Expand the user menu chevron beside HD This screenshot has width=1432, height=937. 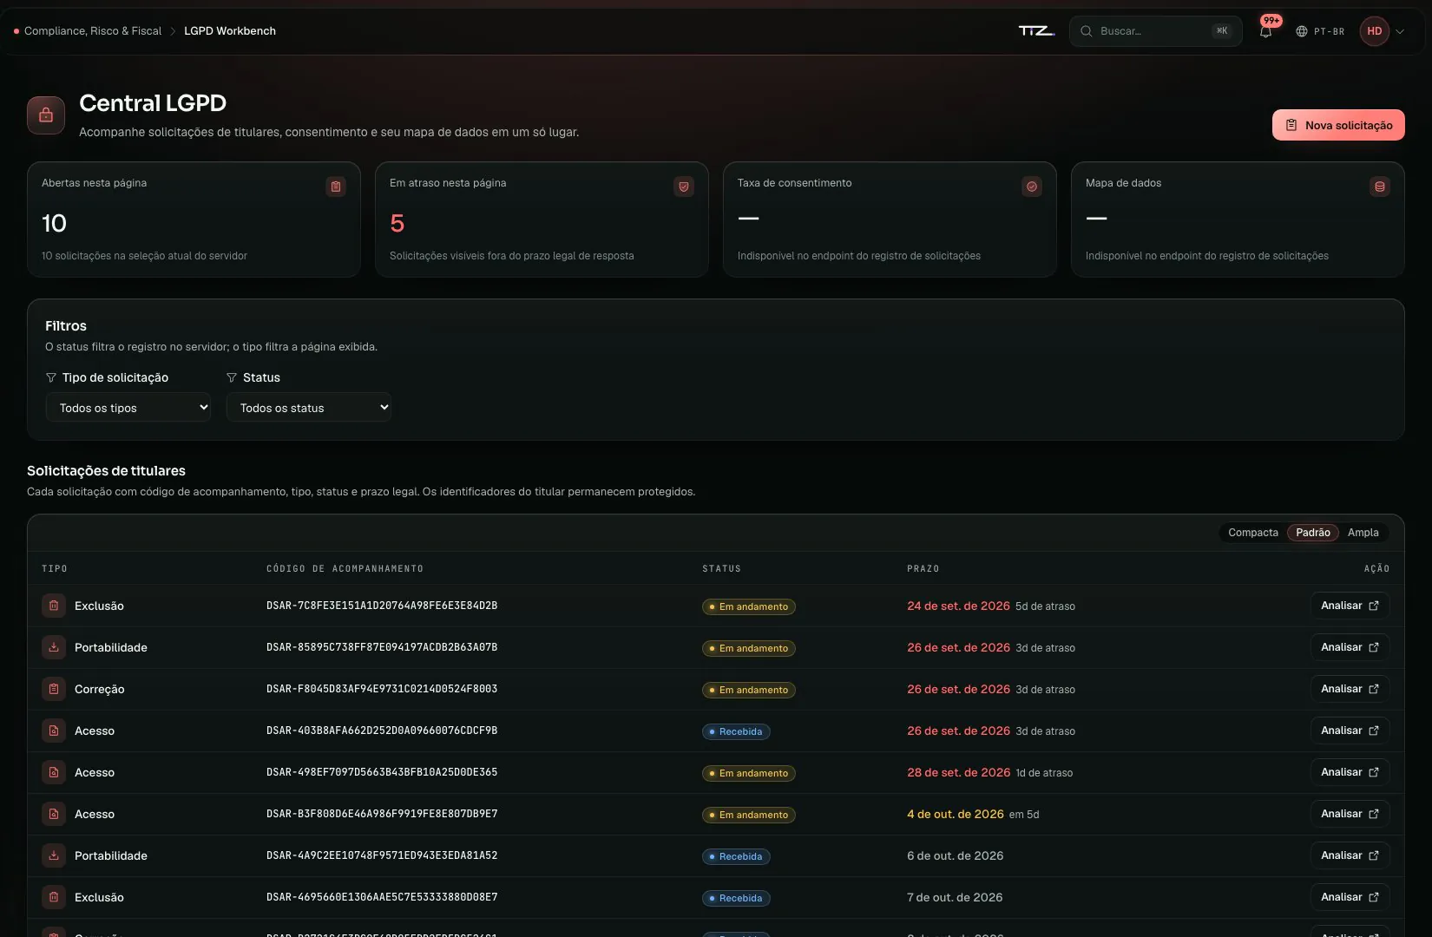point(1400,31)
